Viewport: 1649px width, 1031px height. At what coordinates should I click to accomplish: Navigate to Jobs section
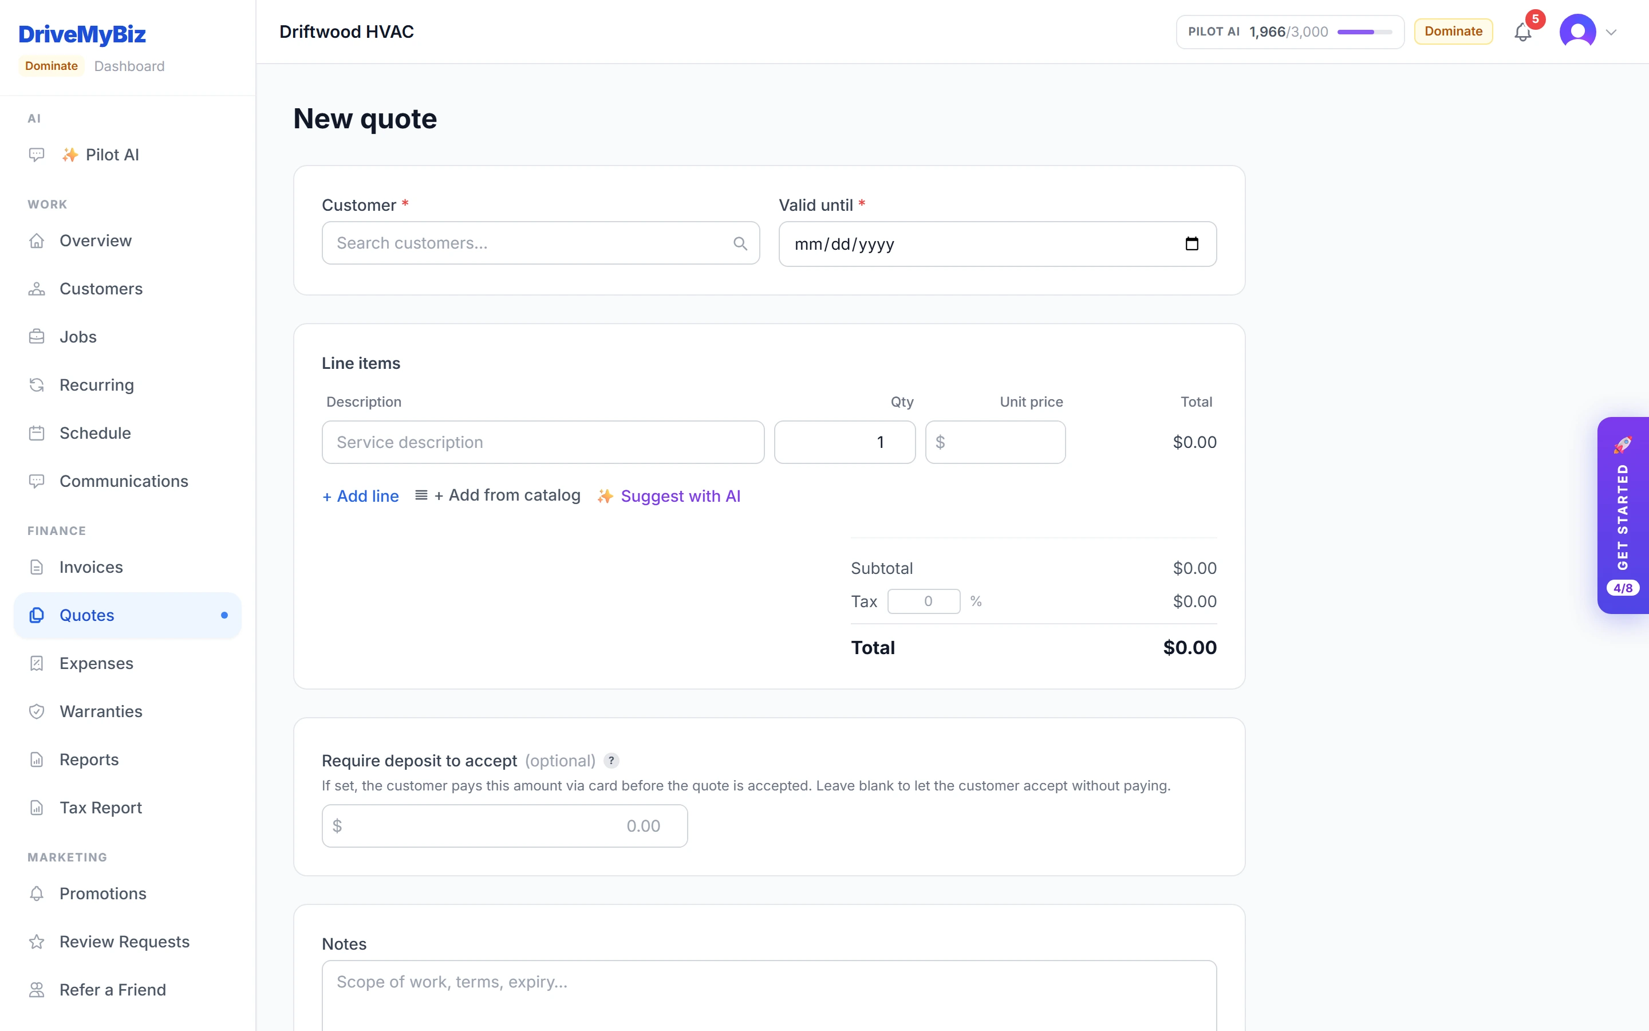click(128, 337)
